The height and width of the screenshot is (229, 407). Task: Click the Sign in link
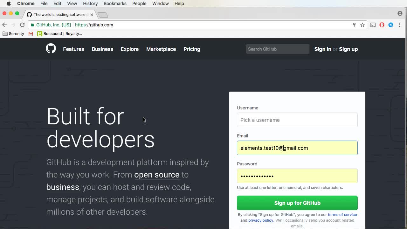click(x=323, y=49)
